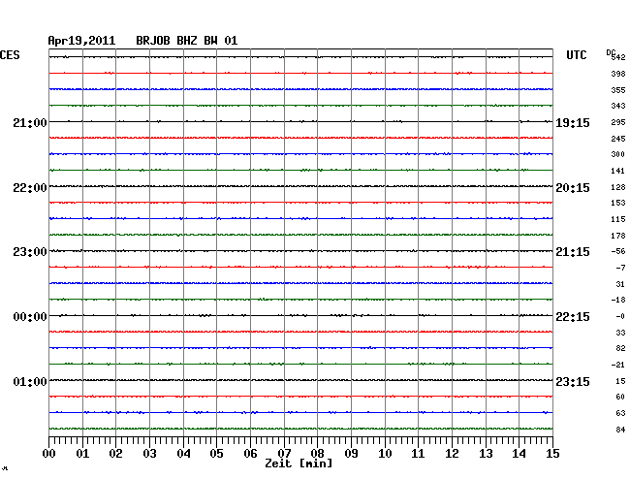Click the 22:00 local time label
Image resolution: width=630 pixels, height=479 pixels.
(x=30, y=188)
